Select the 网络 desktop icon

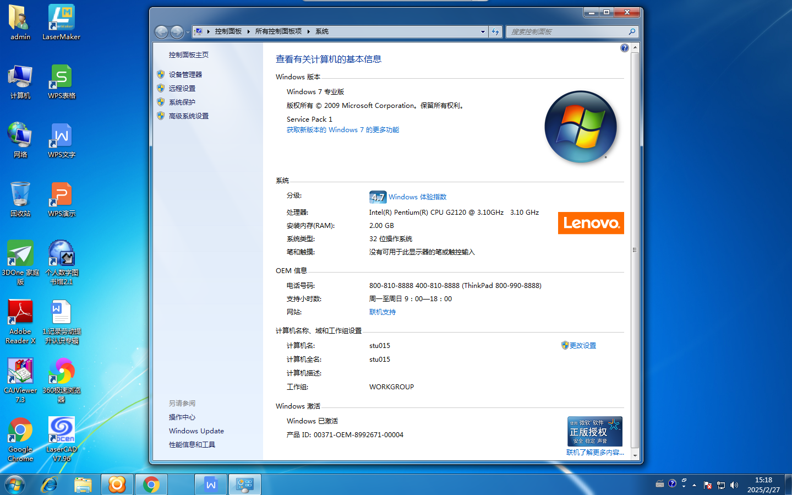point(20,141)
